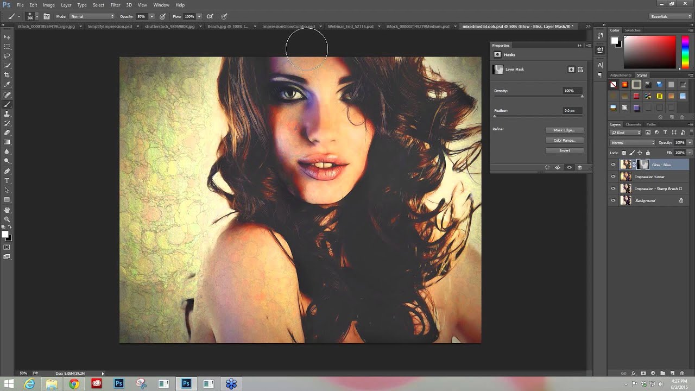Image resolution: width=695 pixels, height=391 pixels.
Task: Toggle lock position
Action: pos(640,153)
